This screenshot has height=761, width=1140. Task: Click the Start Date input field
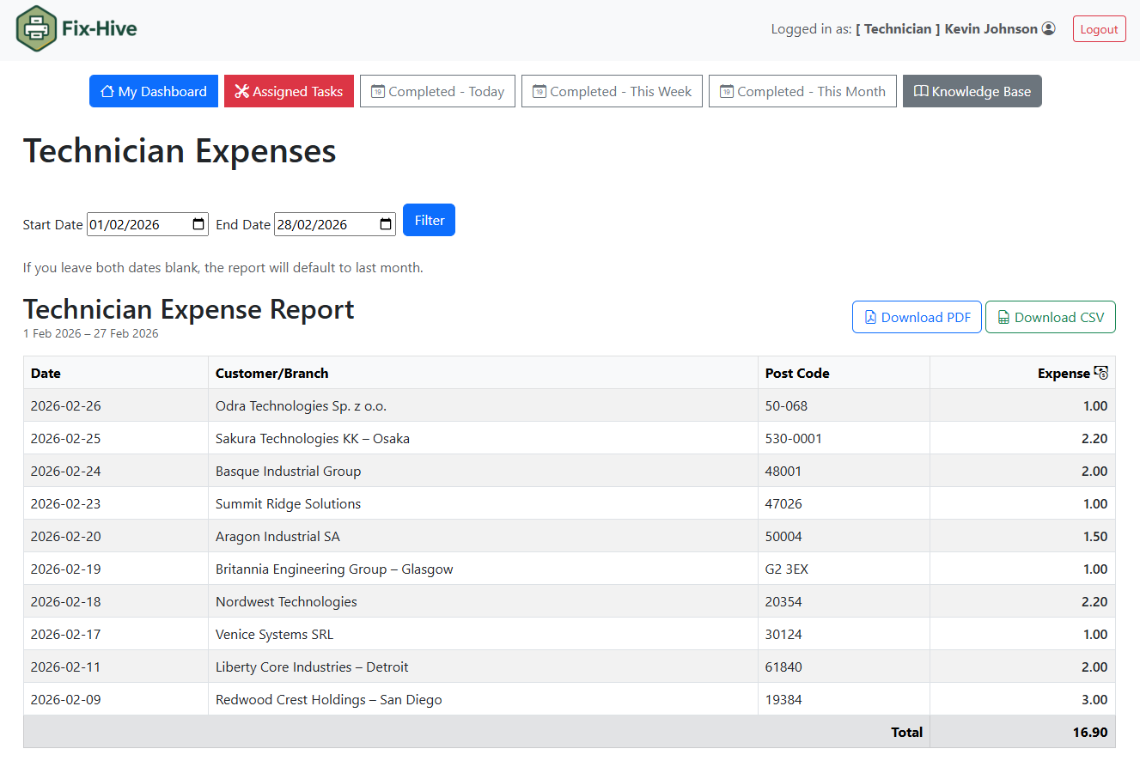pyautogui.click(x=137, y=224)
